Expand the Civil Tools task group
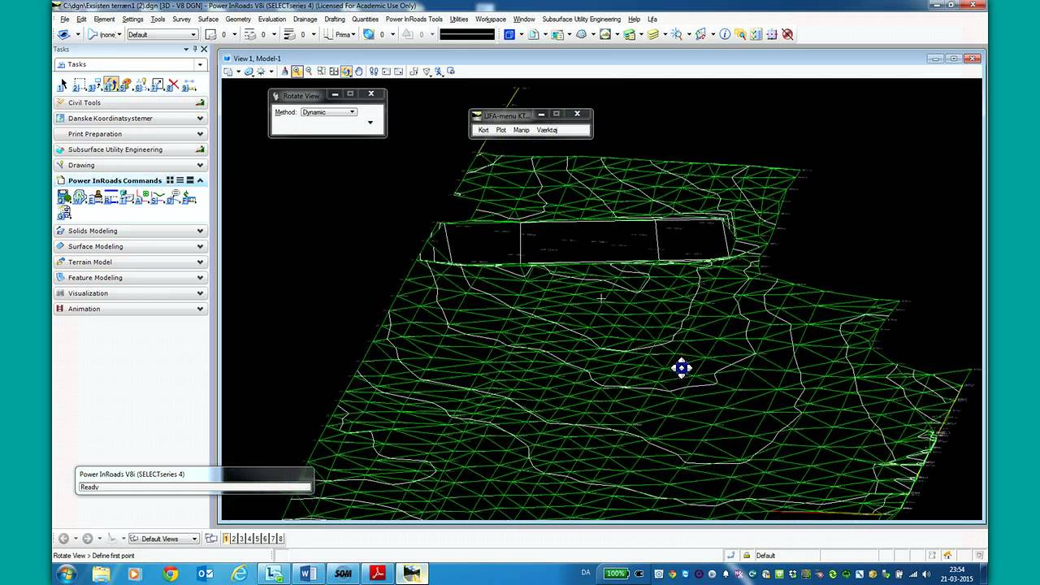 point(130,103)
